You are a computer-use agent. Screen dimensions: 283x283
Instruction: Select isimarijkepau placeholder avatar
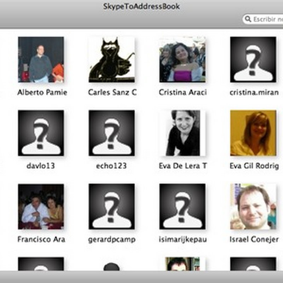click(183, 207)
